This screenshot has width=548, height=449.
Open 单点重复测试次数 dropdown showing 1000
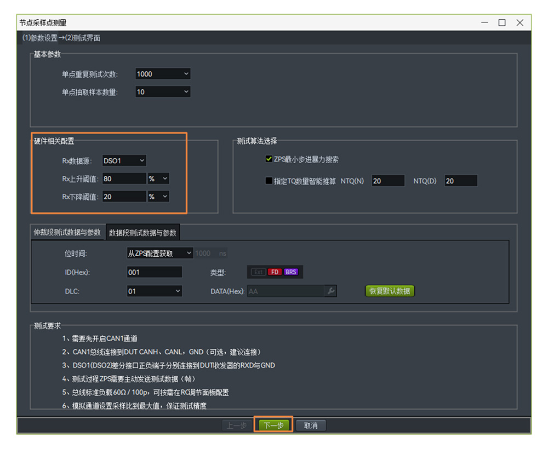pos(163,74)
